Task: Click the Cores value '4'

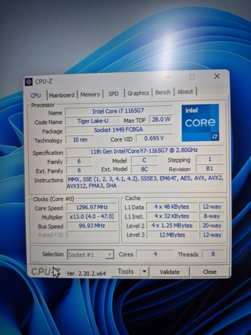Action: [x=155, y=254]
